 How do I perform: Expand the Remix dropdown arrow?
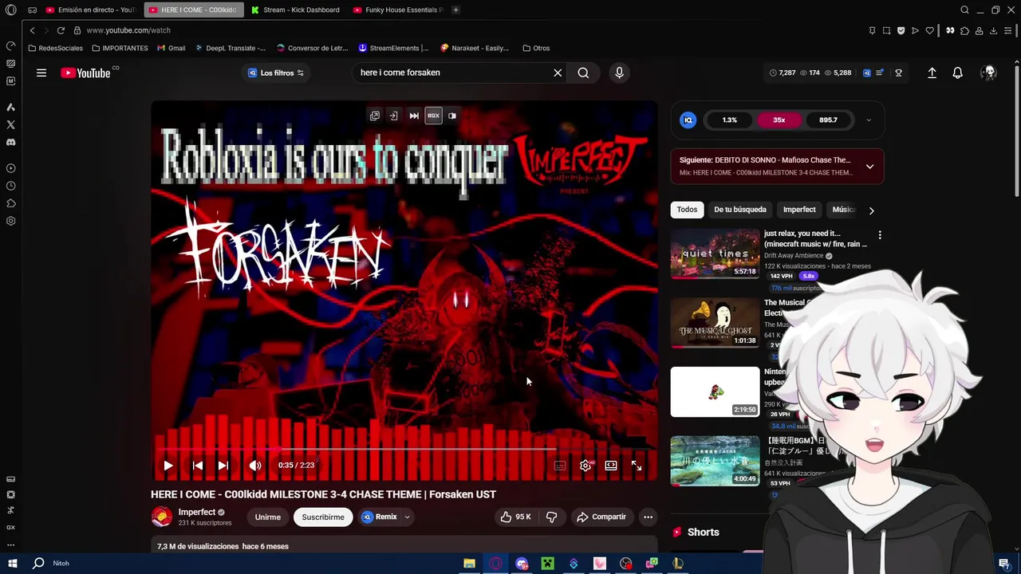(407, 517)
